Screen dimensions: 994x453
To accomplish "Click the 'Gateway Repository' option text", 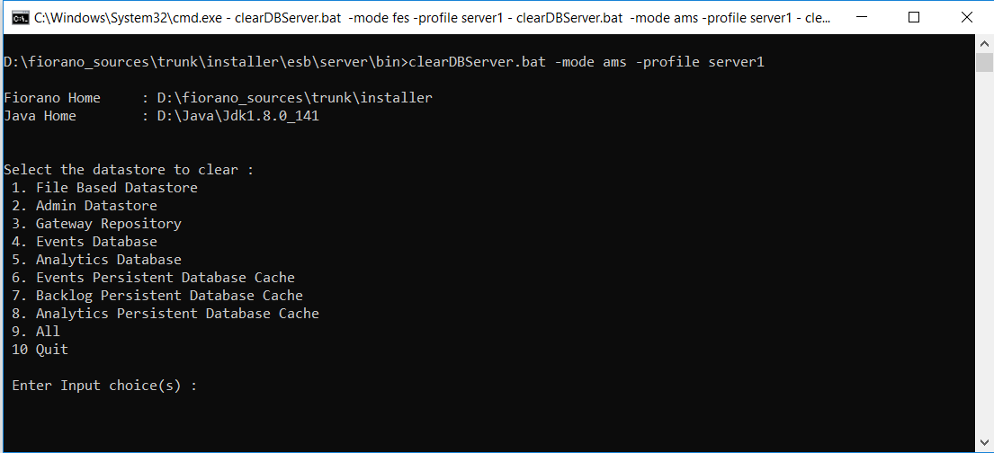I will click(x=109, y=224).
